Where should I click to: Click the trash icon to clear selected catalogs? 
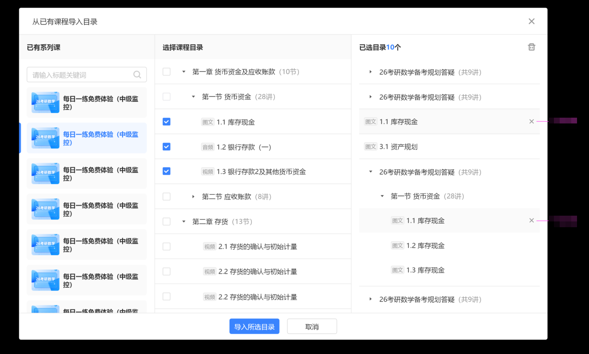click(531, 47)
